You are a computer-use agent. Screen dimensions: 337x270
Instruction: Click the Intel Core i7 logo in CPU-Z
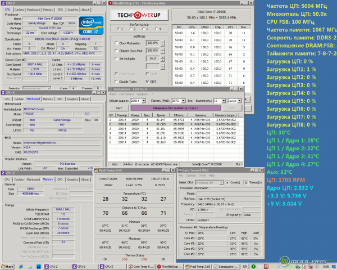point(91,26)
